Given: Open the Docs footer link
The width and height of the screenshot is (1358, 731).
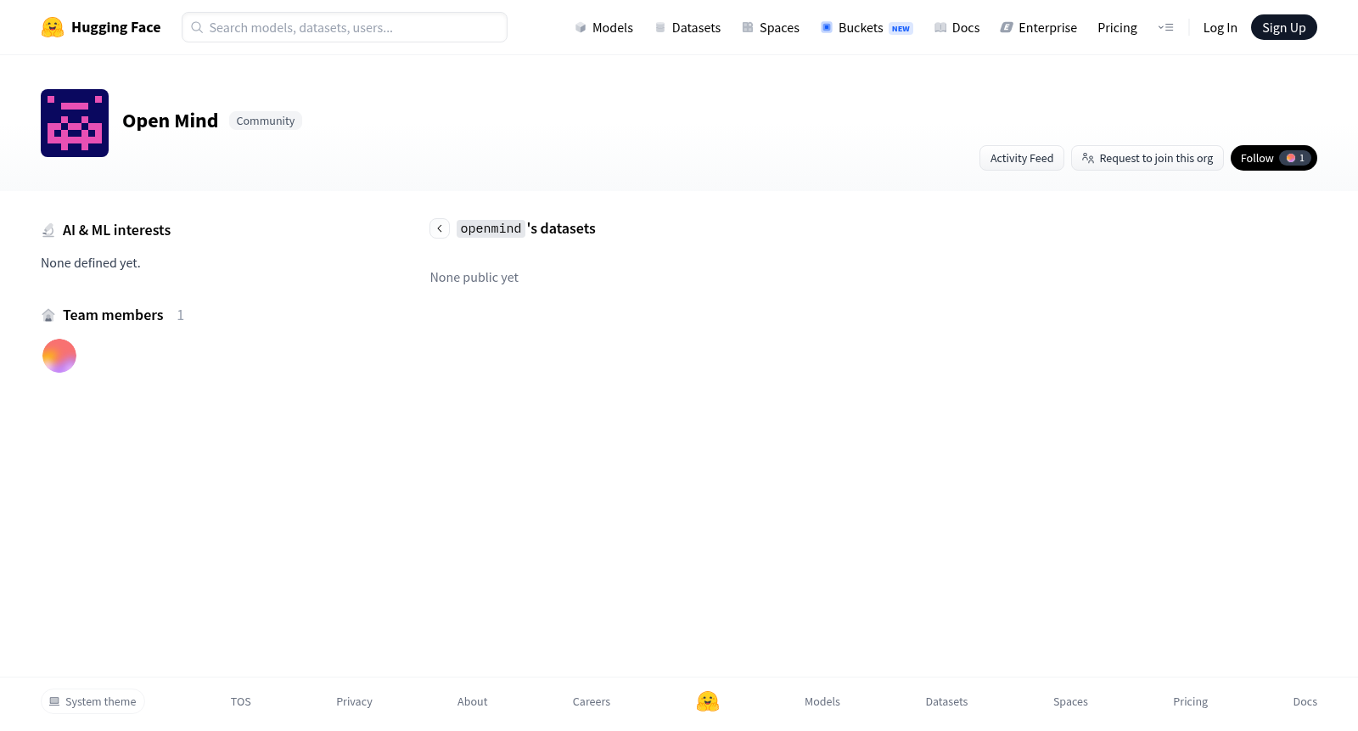Looking at the screenshot, I should (x=1305, y=701).
